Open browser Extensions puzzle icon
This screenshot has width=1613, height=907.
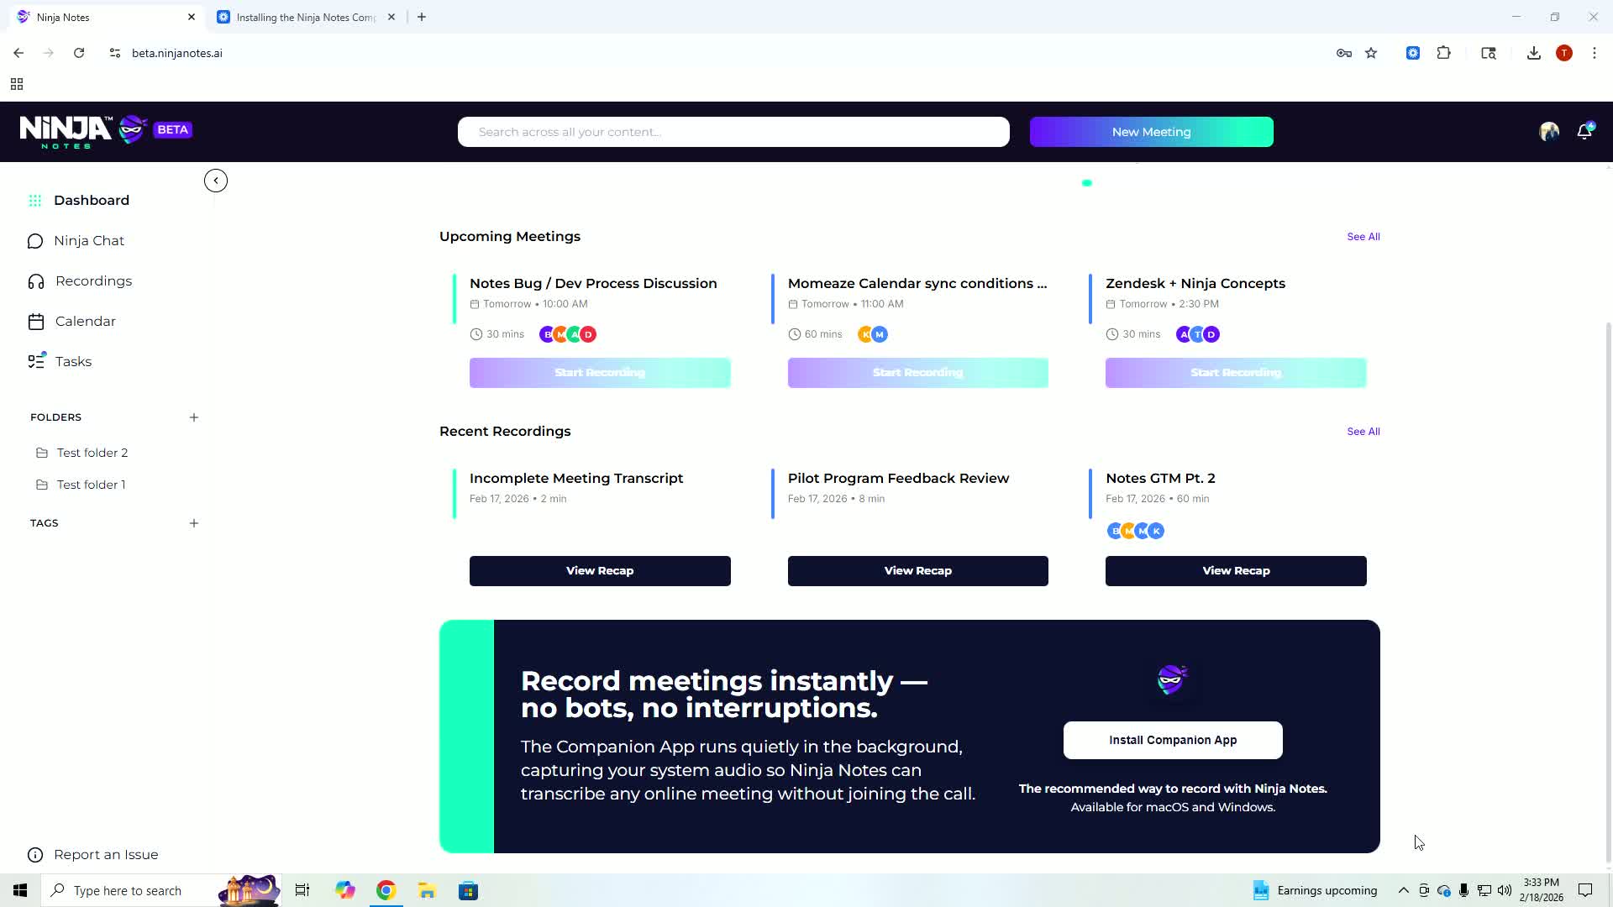click(1444, 53)
